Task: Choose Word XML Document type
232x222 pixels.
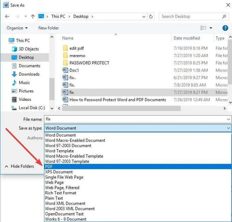Action: click(137, 203)
